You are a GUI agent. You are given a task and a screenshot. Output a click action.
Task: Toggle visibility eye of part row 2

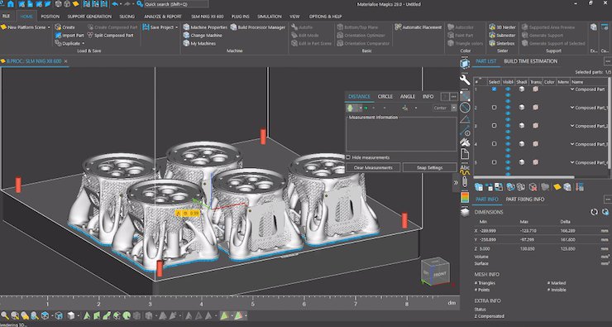click(x=508, y=108)
